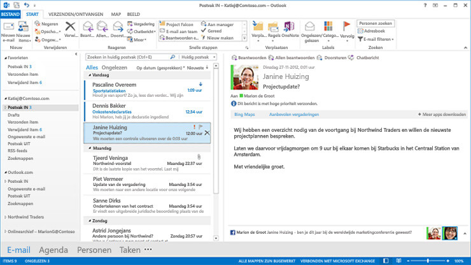Click the undo arrow in the quick access toolbar

27,5
